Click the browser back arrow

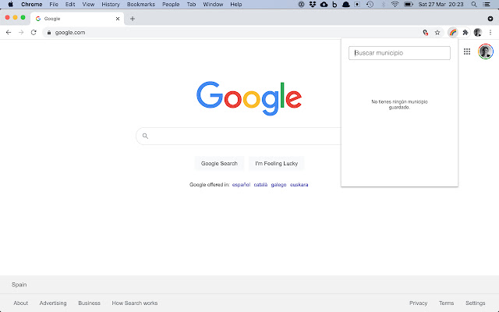coord(9,33)
